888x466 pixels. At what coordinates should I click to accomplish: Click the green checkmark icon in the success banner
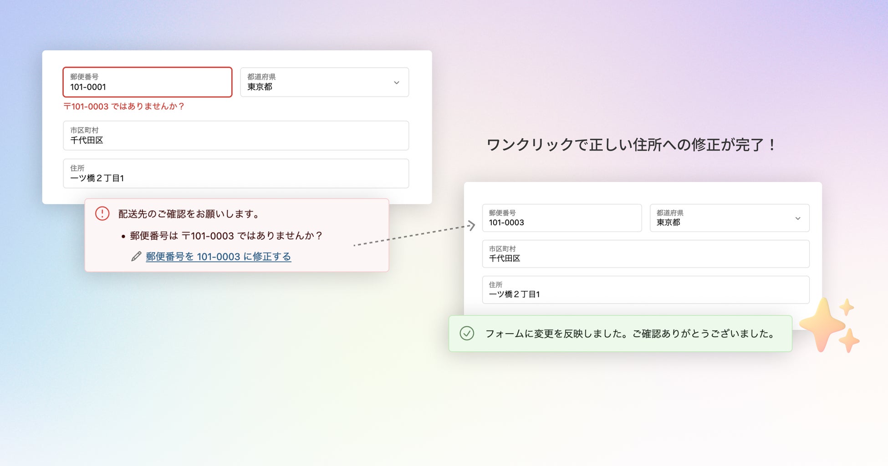(x=467, y=334)
